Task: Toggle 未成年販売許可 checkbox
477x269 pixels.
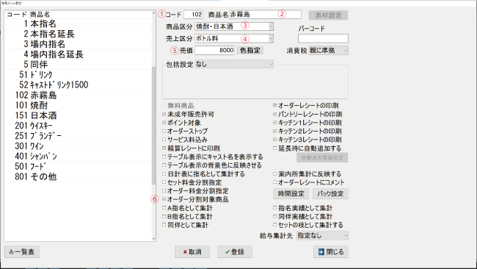Action: (x=164, y=114)
